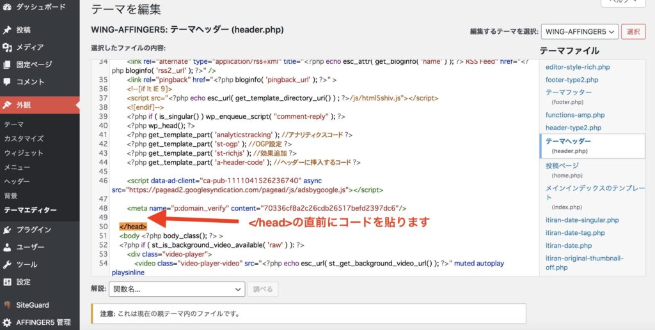The image size is (655, 330).
Task: Click the Media library icon
Action: click(x=7, y=47)
